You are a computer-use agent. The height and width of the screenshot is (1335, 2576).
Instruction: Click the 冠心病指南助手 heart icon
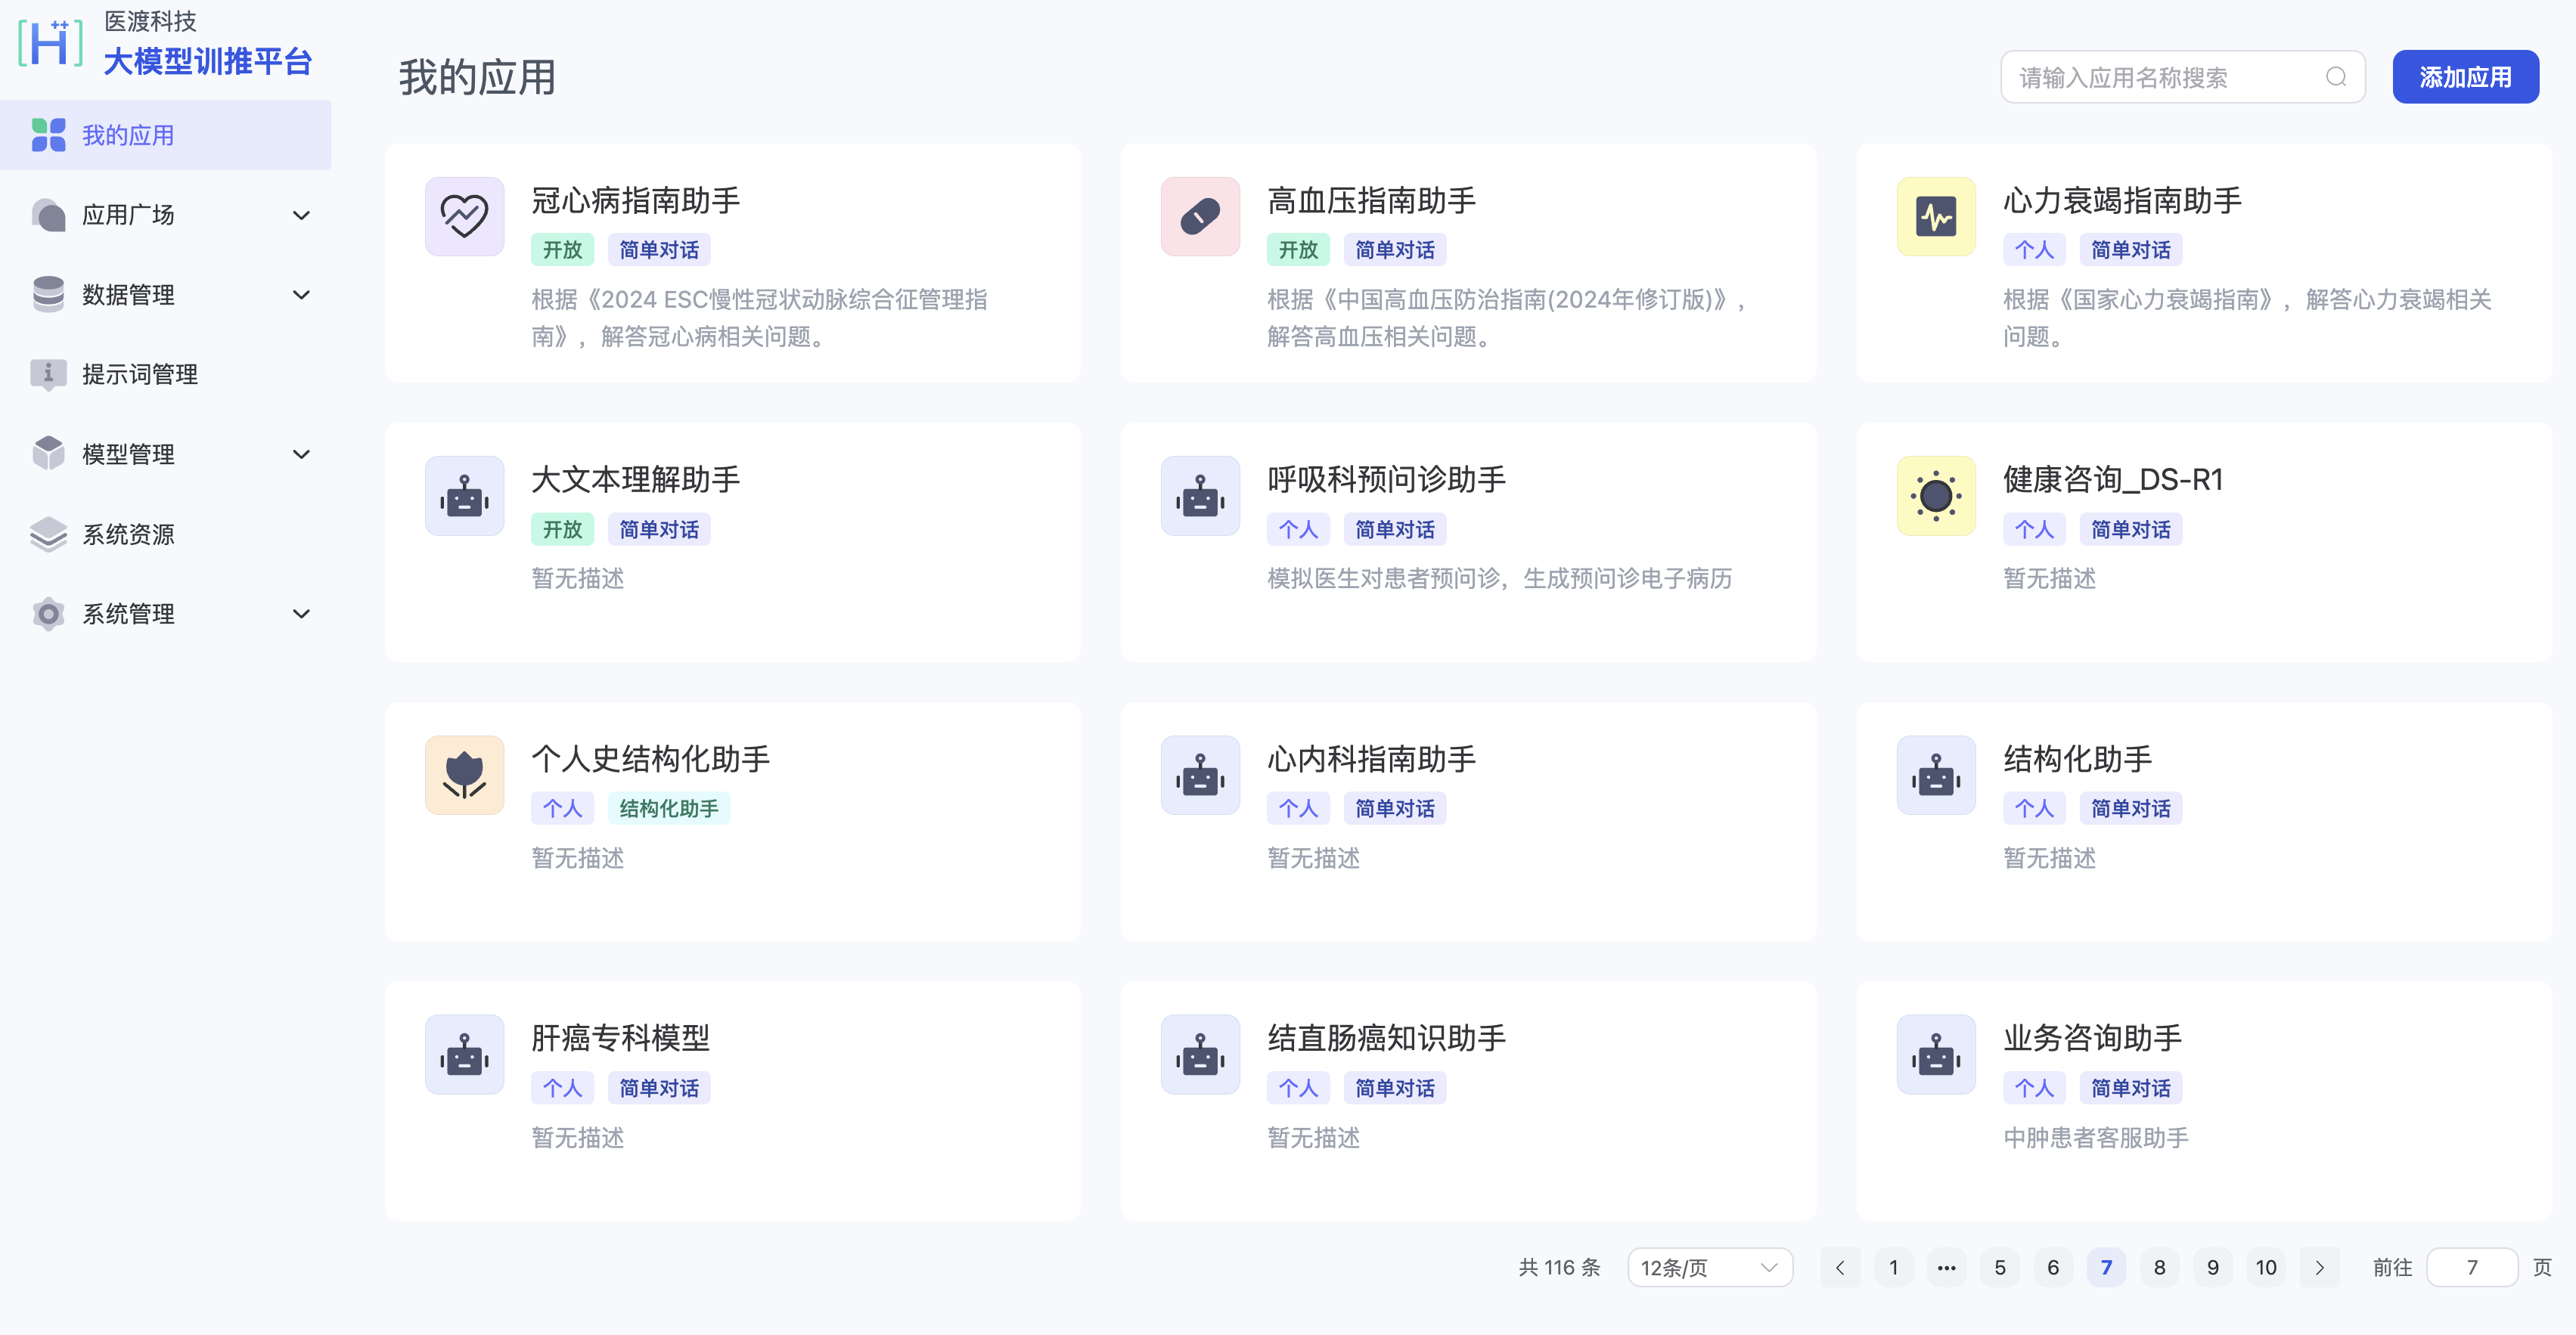click(464, 217)
